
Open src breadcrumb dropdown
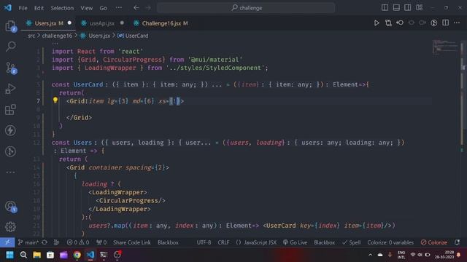[x=31, y=36]
